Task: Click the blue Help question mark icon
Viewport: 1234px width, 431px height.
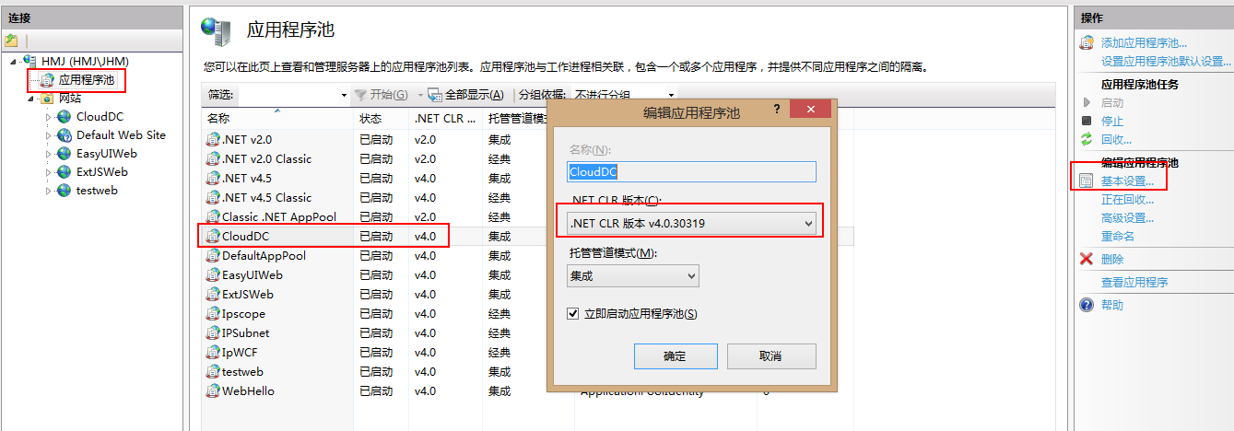Action: (1087, 305)
